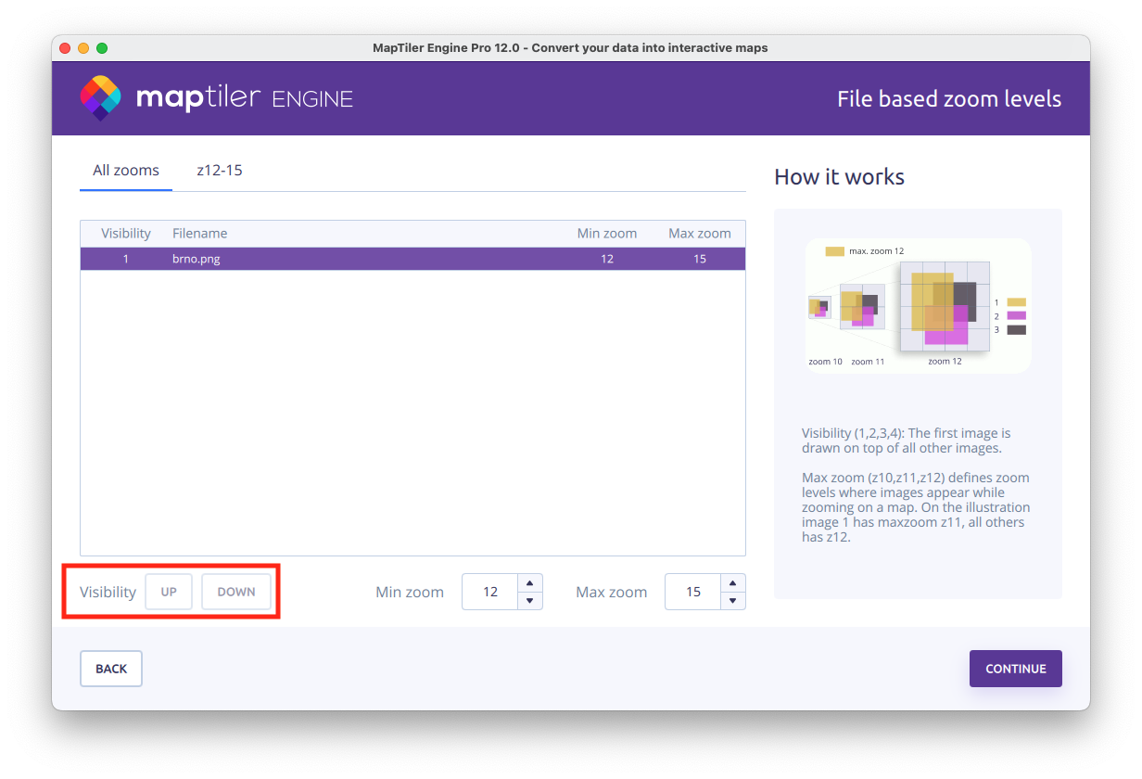
Task: Click the CONTINUE button
Action: point(1015,669)
